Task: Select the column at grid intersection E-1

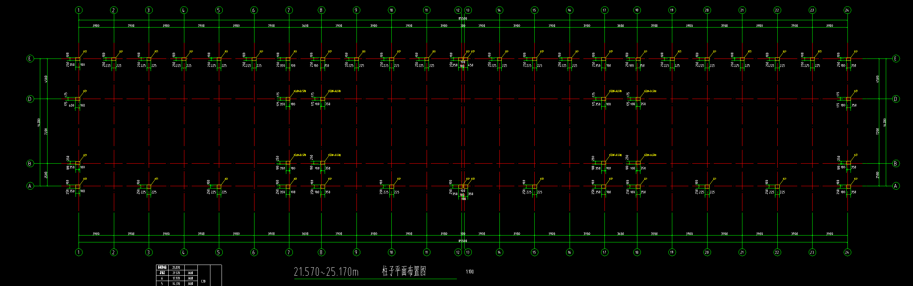Action: (x=78, y=59)
